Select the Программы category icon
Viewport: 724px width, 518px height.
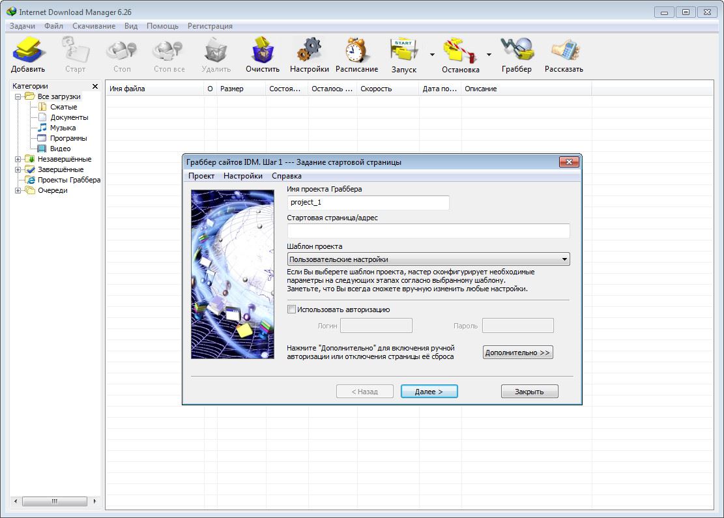[42, 138]
